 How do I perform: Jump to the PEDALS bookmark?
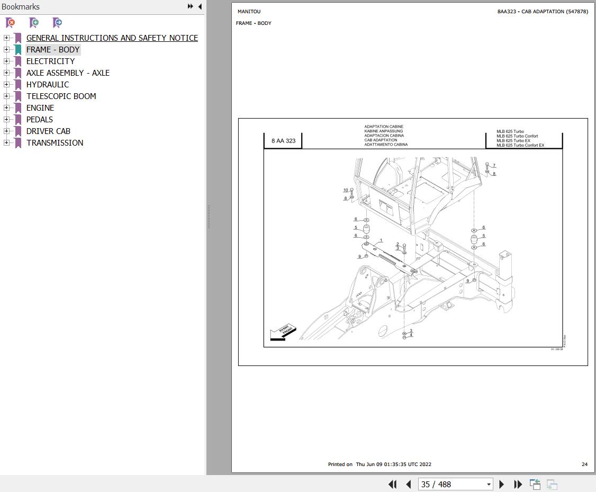40,119
